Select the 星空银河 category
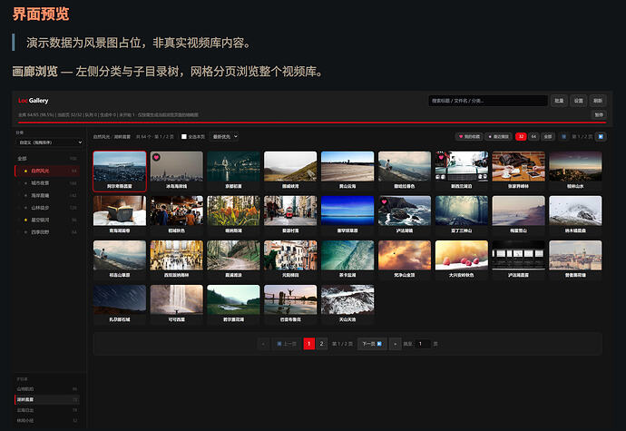This screenshot has height=431, width=626. (46, 220)
